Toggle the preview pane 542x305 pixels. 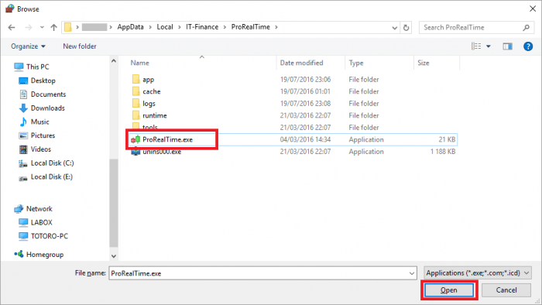(x=507, y=46)
